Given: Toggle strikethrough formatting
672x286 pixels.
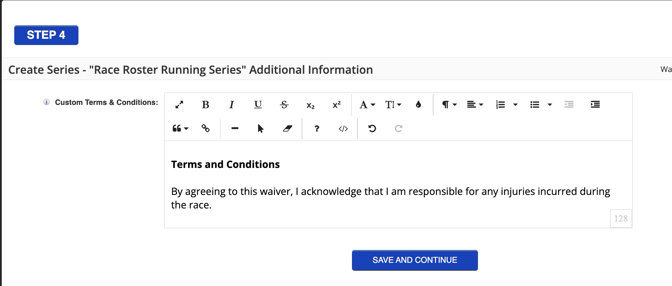Looking at the screenshot, I should tap(284, 105).
